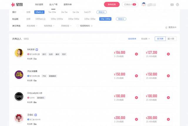This screenshot has height=126, width=188.
Task: Click the user avatar in header
Action: click(x=144, y=4)
